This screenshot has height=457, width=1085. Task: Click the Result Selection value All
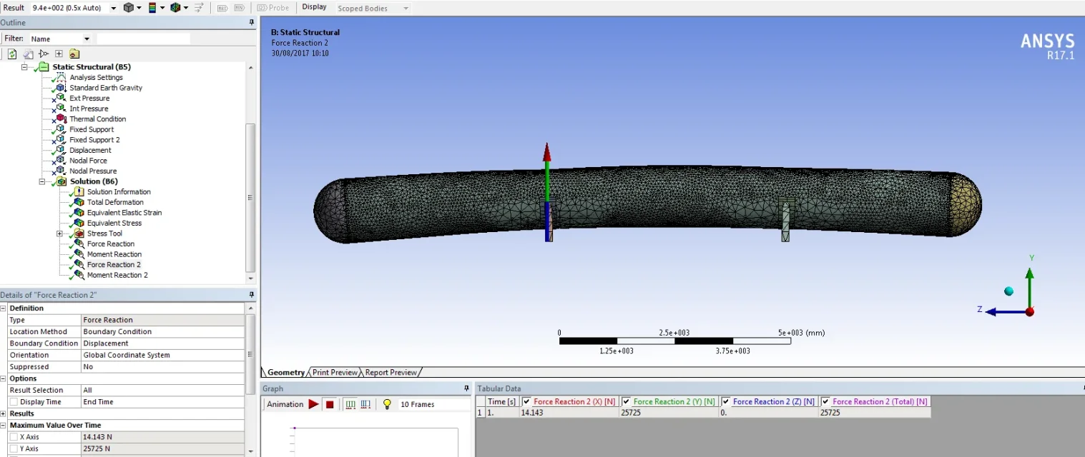(162, 391)
